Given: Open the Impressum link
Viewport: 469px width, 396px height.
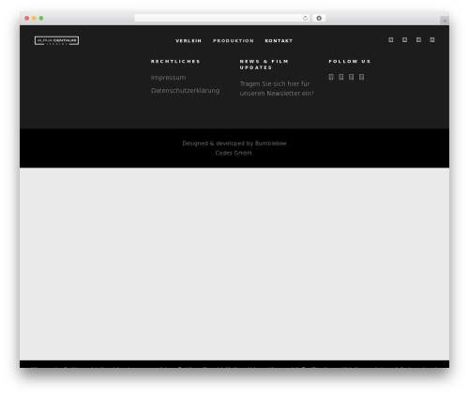Looking at the screenshot, I should tap(168, 78).
